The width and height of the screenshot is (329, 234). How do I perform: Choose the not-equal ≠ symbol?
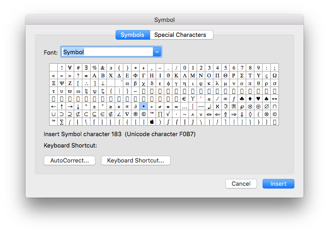pos(160,107)
